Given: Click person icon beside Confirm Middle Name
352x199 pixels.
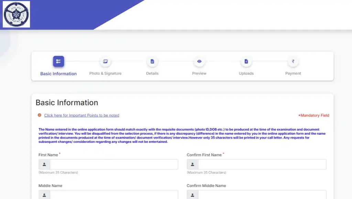Looking at the screenshot, I should point(192,195).
